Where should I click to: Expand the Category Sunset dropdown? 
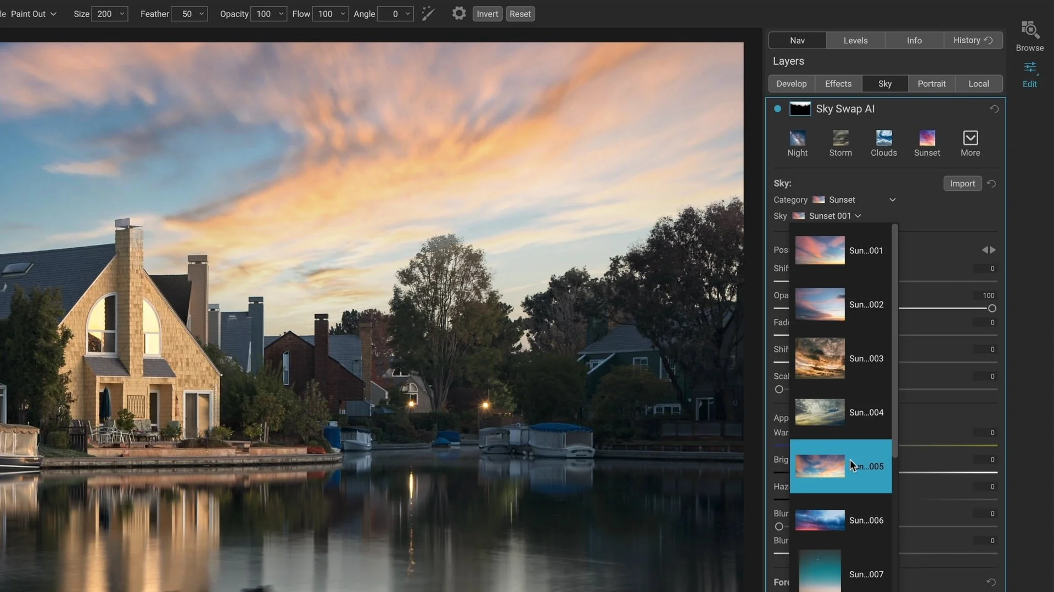point(892,200)
